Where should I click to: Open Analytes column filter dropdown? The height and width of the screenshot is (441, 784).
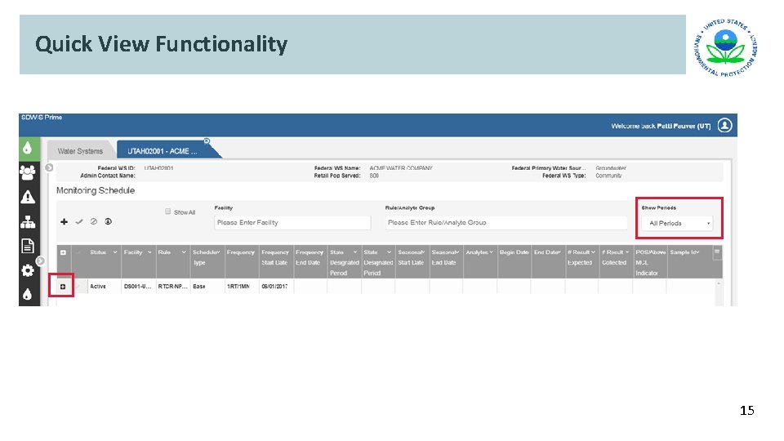tap(491, 252)
